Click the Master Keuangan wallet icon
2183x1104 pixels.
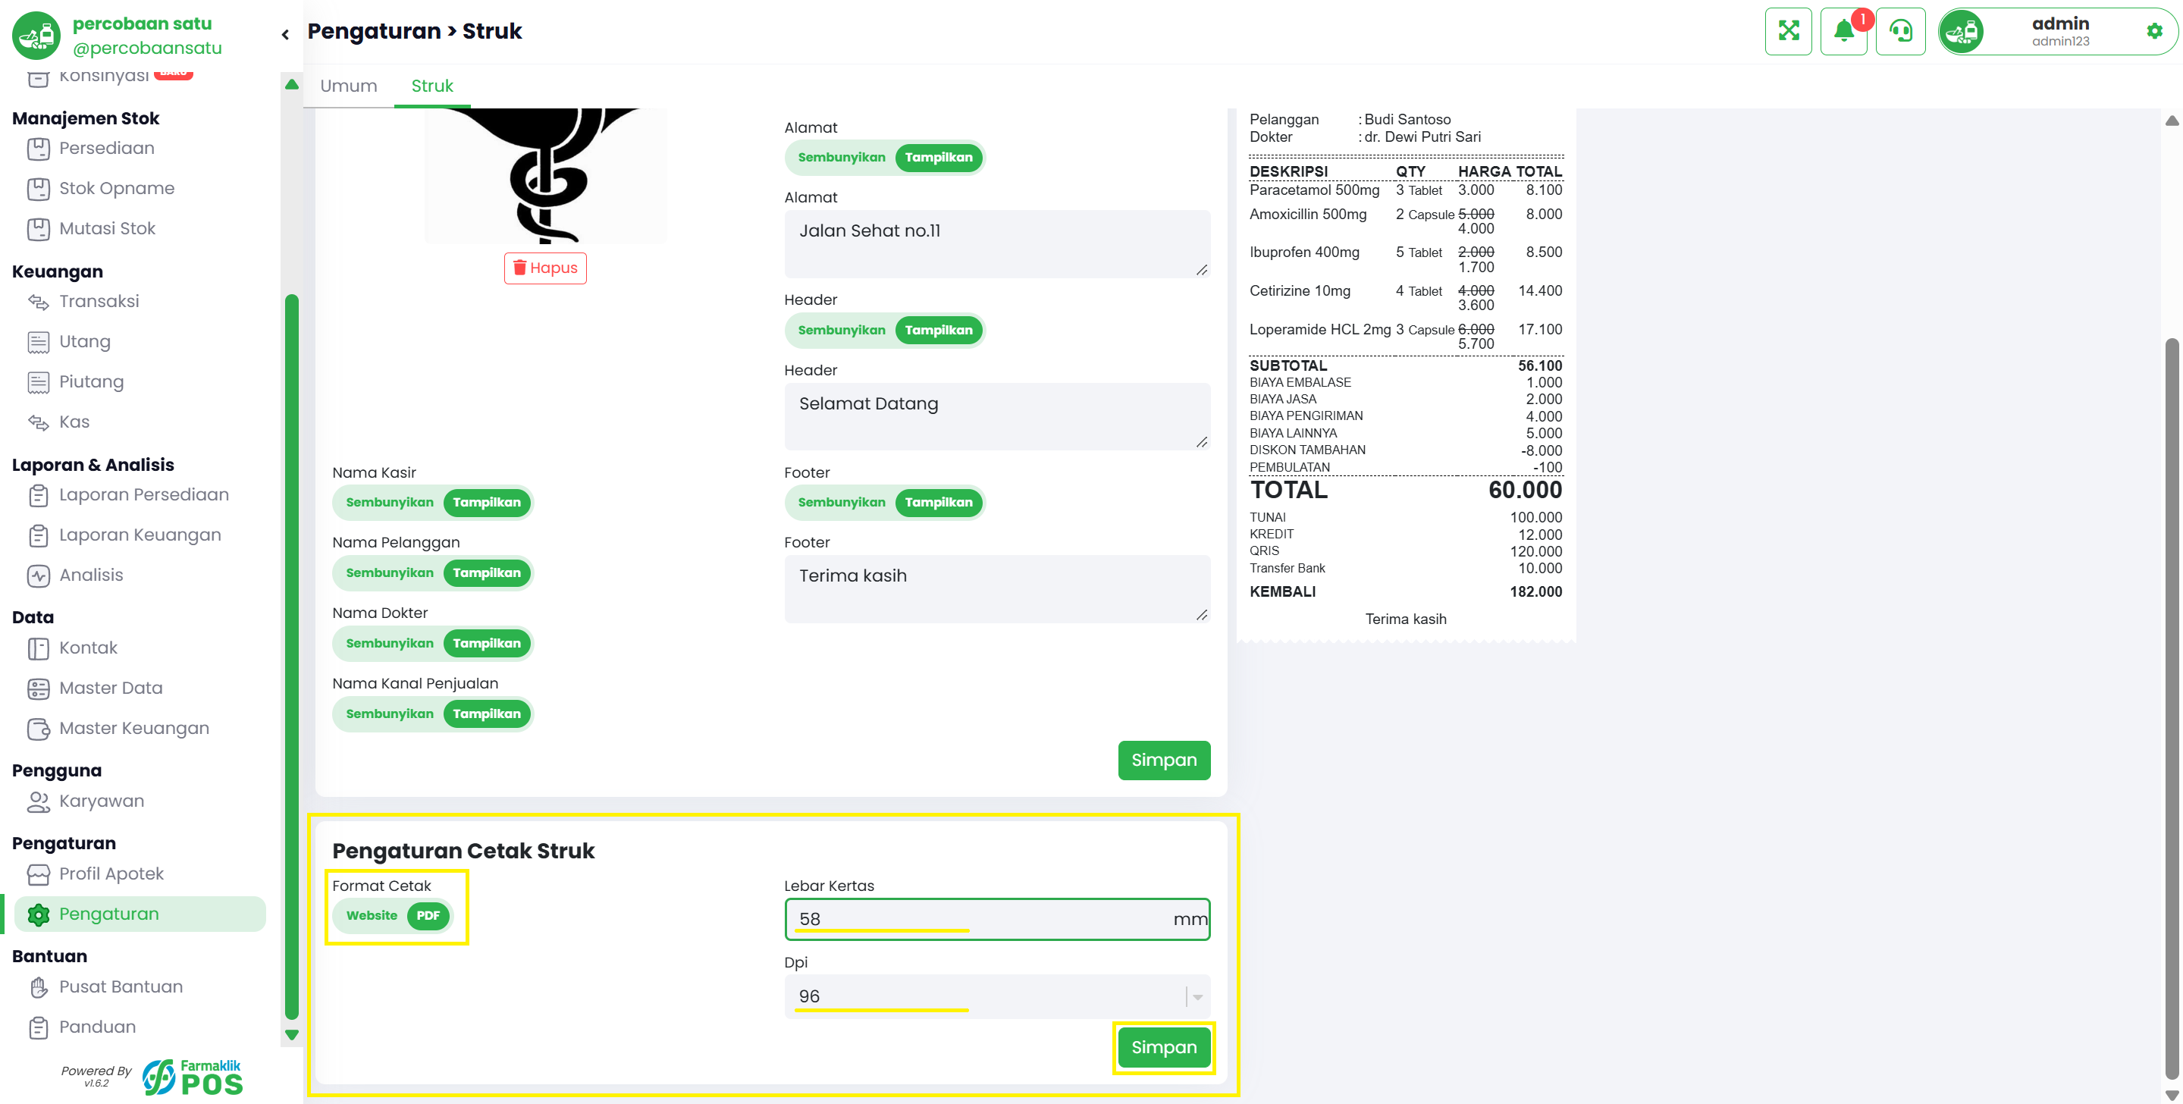pyautogui.click(x=38, y=729)
